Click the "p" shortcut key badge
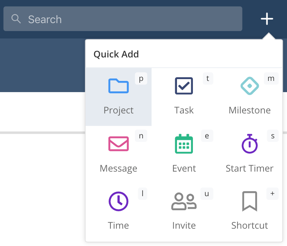The image size is (287, 246). (141, 78)
